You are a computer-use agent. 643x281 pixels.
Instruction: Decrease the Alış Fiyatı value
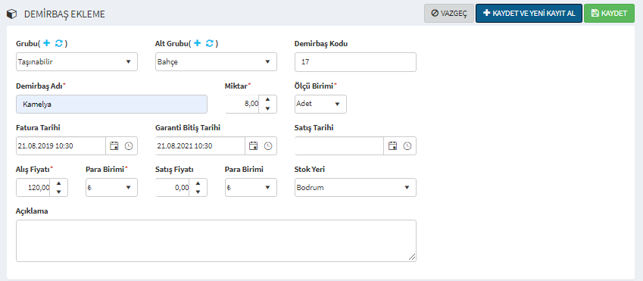(58, 192)
